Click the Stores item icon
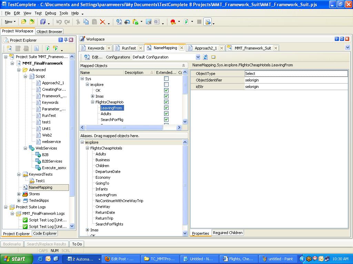 click(25, 194)
